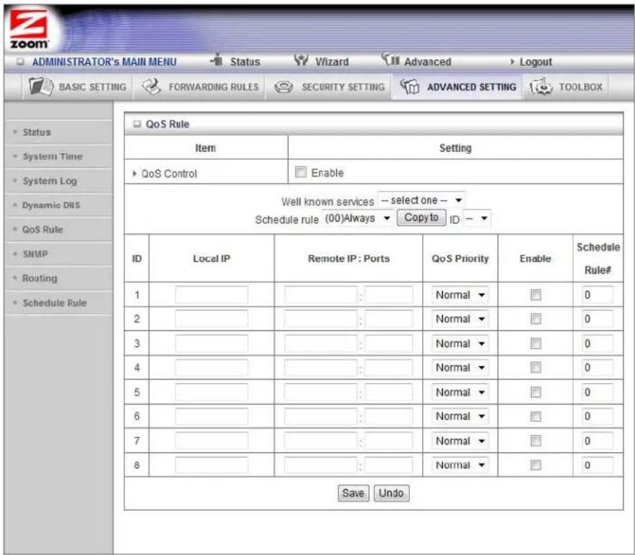Enable QoS Control checkbox
This screenshot has height=555, width=635.
300,172
